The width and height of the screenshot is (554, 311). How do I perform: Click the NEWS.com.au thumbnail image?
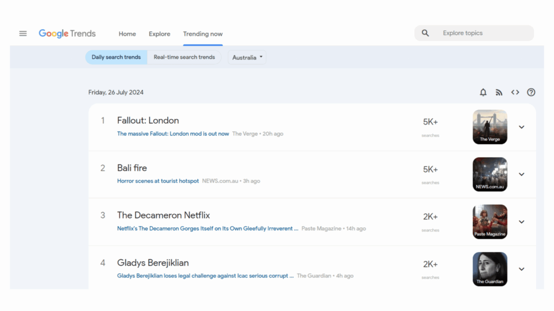coord(490,174)
